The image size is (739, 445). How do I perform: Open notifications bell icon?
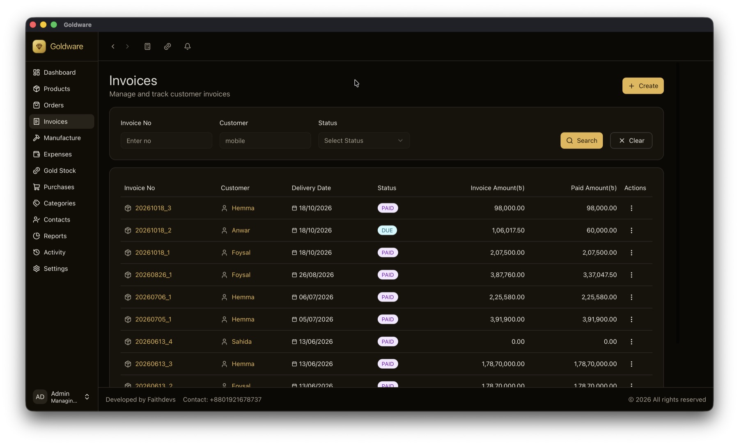pos(188,46)
